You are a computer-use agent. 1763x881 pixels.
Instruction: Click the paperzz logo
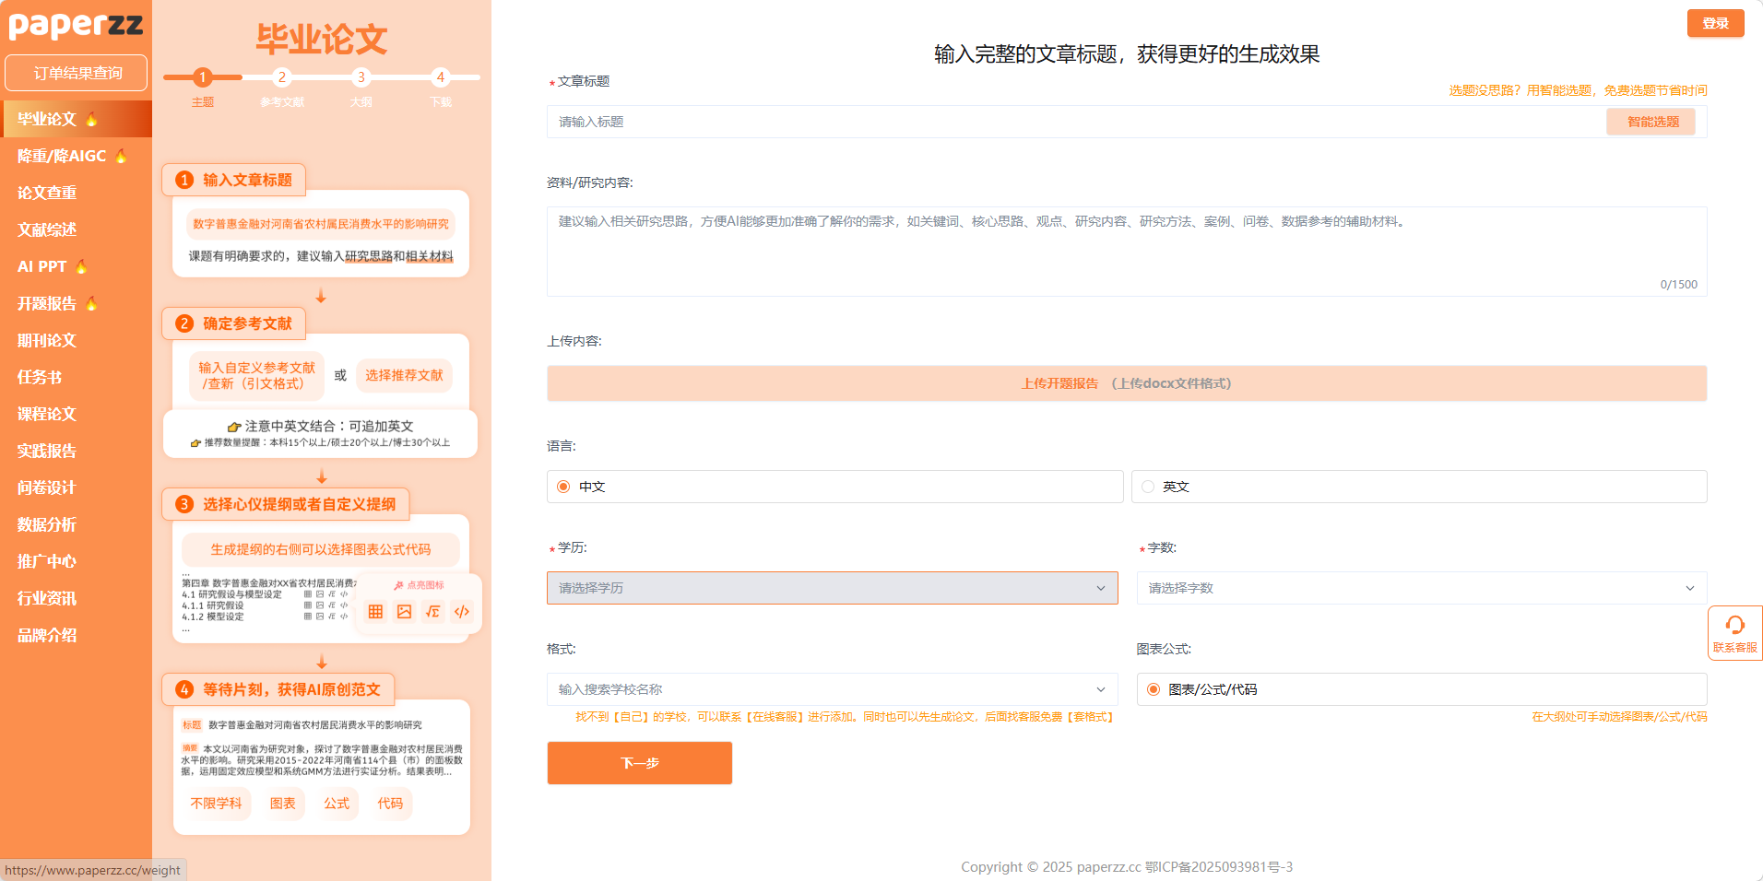(x=76, y=25)
